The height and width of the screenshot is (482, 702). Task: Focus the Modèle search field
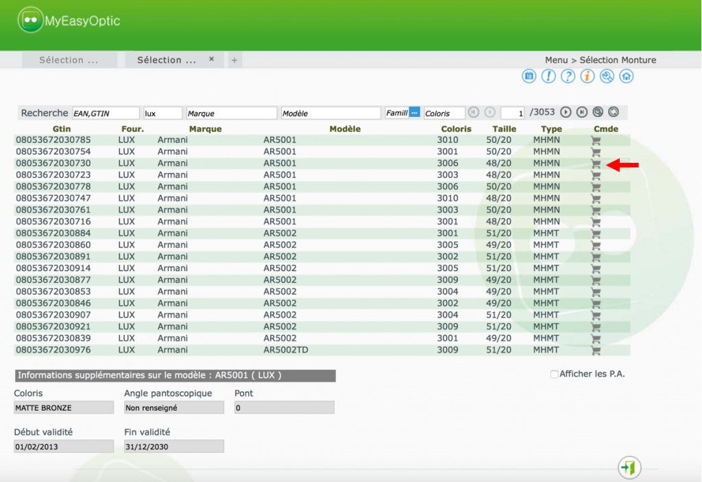(x=331, y=113)
